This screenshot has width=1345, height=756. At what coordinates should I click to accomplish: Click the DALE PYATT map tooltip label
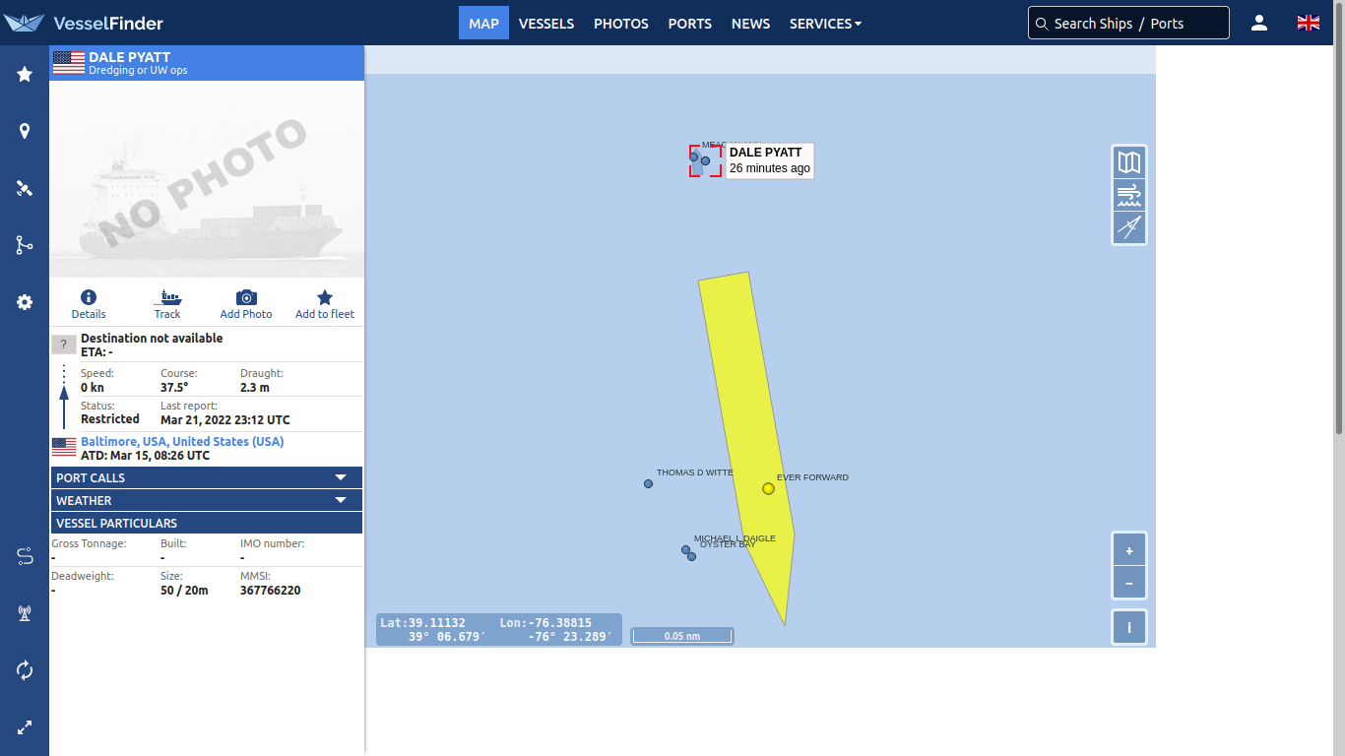[770, 160]
